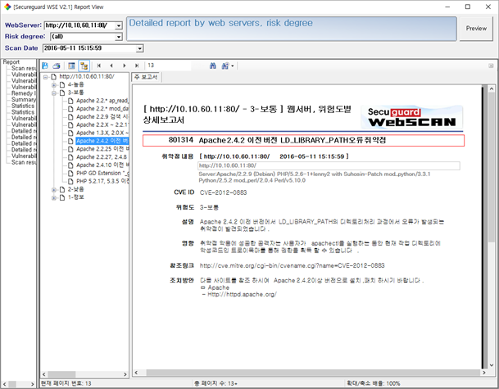The image size is (499, 389).
Task: Click the page number field showing 13
Action: [x=168, y=66]
